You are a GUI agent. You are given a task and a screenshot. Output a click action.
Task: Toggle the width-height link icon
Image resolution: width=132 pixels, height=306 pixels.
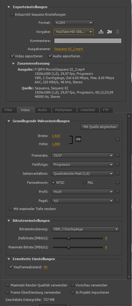(x=78, y=139)
